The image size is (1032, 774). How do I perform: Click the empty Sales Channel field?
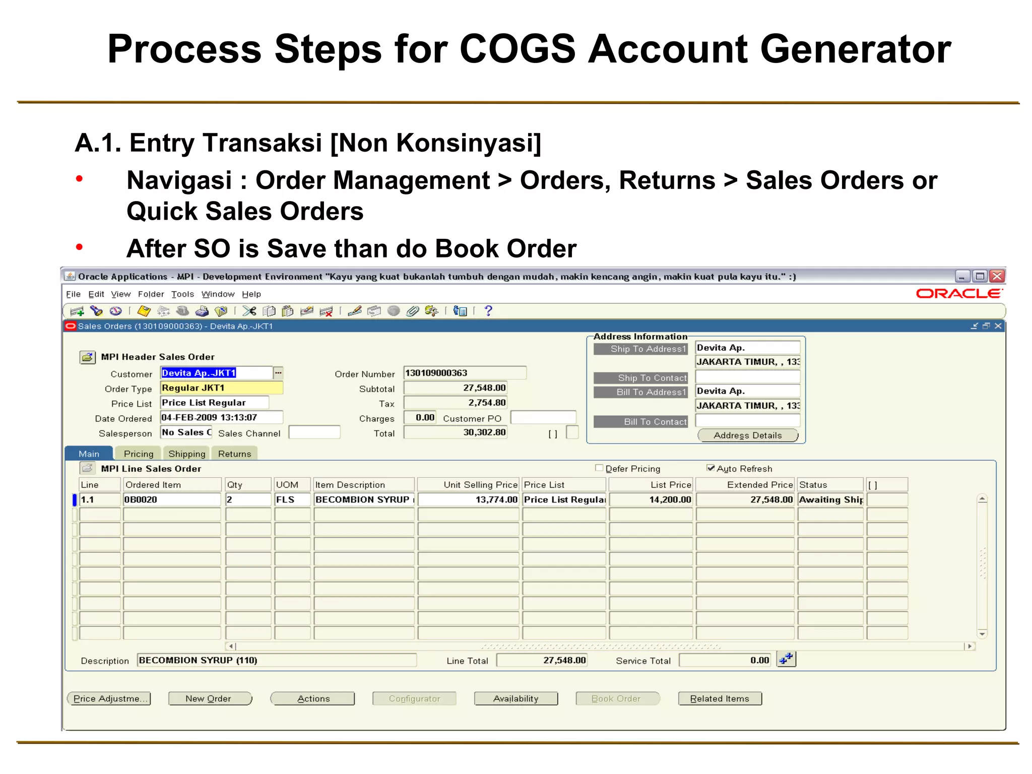click(314, 432)
